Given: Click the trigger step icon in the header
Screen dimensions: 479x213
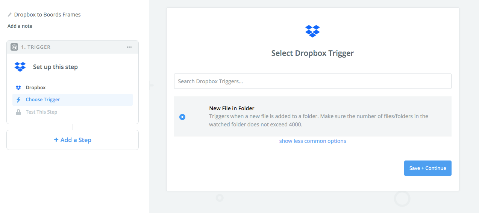Looking at the screenshot, I should 14,47.
